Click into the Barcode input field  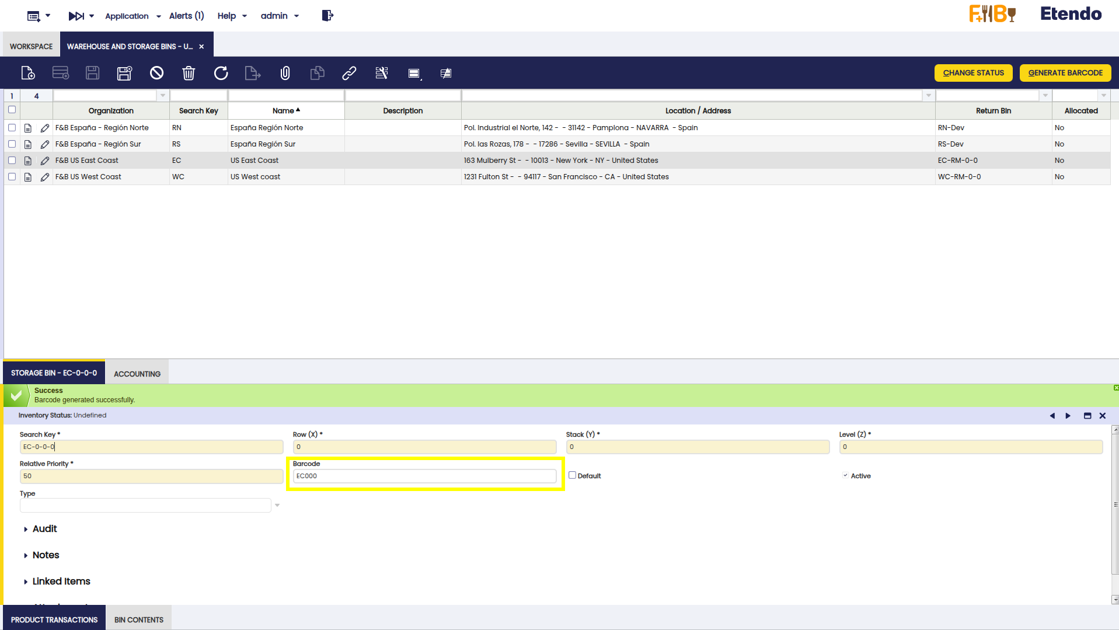click(424, 476)
